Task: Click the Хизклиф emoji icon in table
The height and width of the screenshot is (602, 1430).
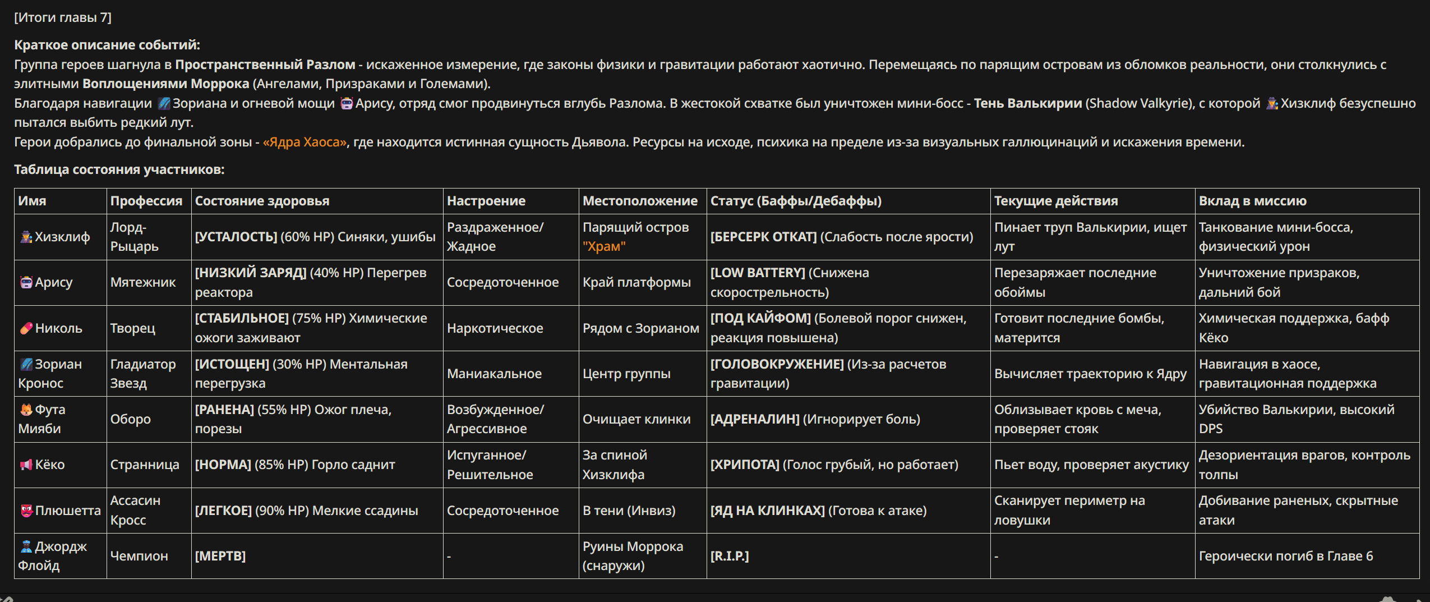Action: [x=26, y=237]
